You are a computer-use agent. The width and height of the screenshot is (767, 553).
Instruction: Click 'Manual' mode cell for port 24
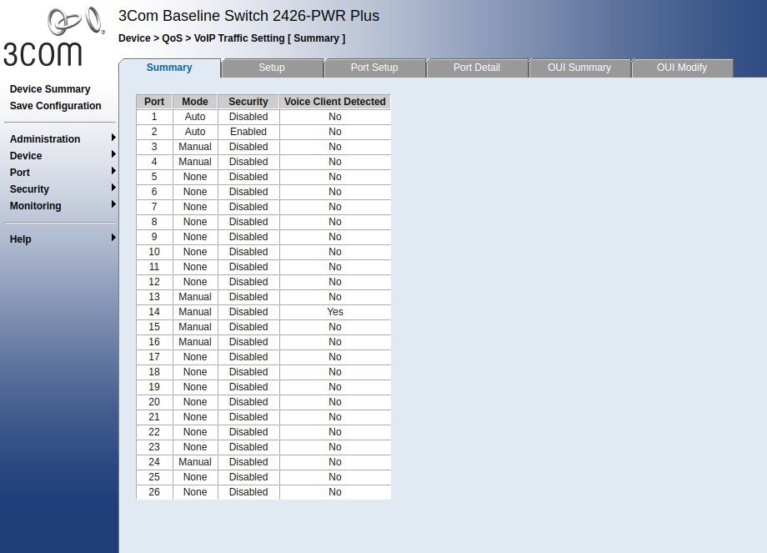(x=195, y=462)
